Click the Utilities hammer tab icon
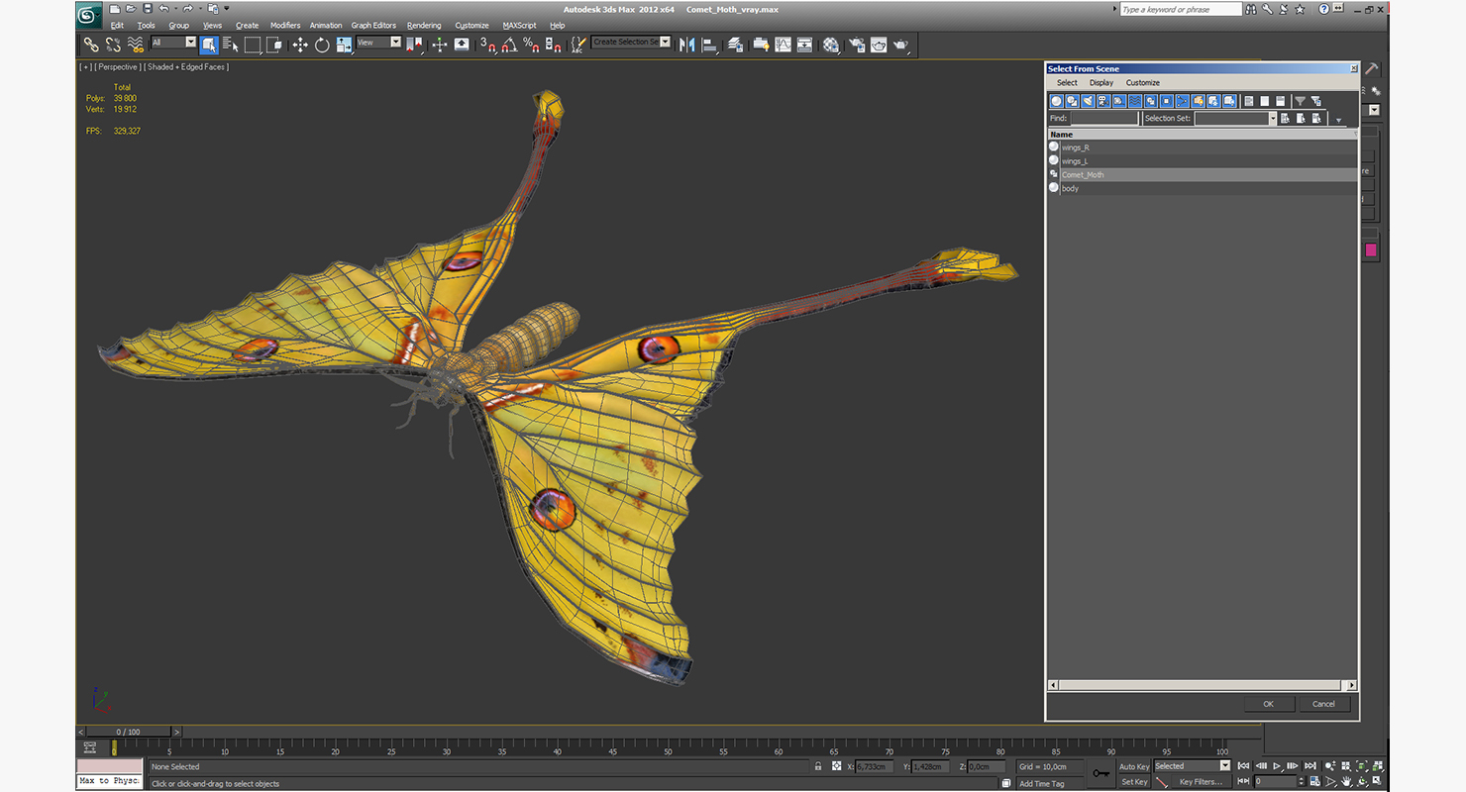This screenshot has height=792, width=1466. click(x=1372, y=68)
